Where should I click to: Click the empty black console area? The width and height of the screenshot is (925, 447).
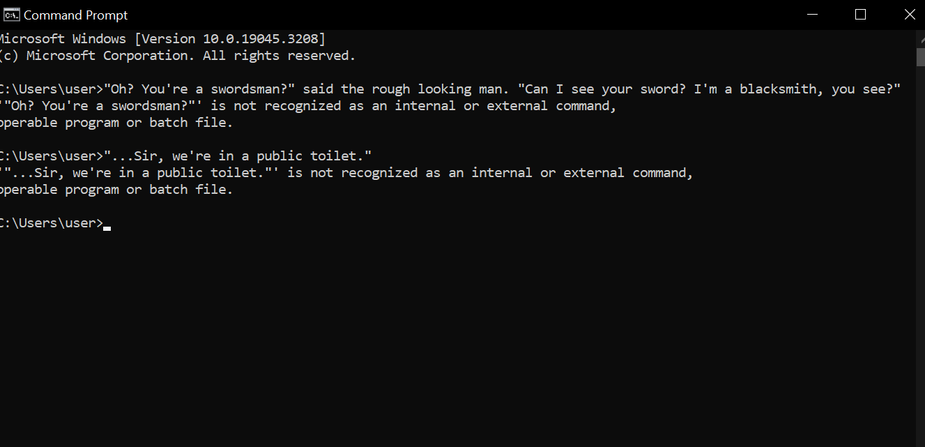[453, 335]
